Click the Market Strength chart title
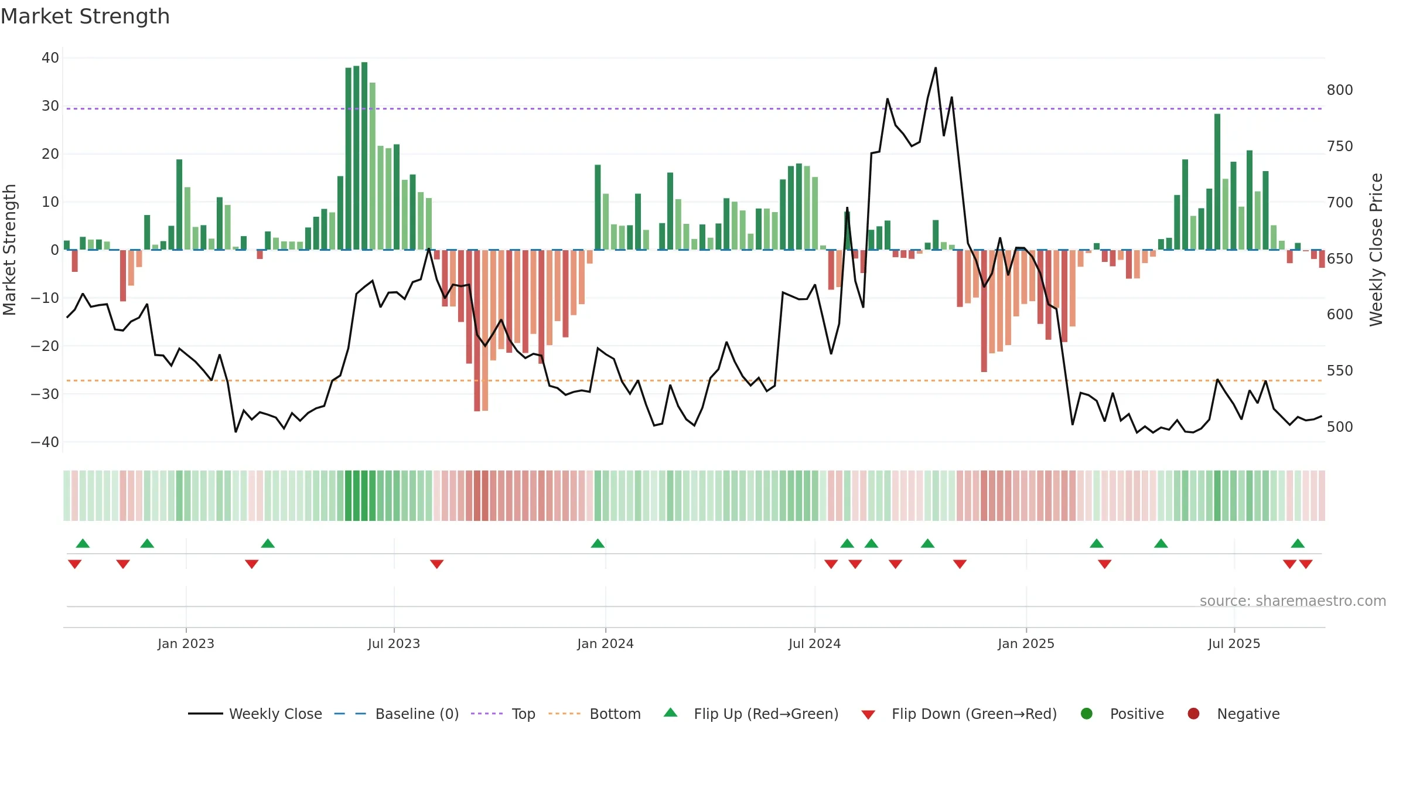This screenshot has width=1406, height=791. (85, 16)
